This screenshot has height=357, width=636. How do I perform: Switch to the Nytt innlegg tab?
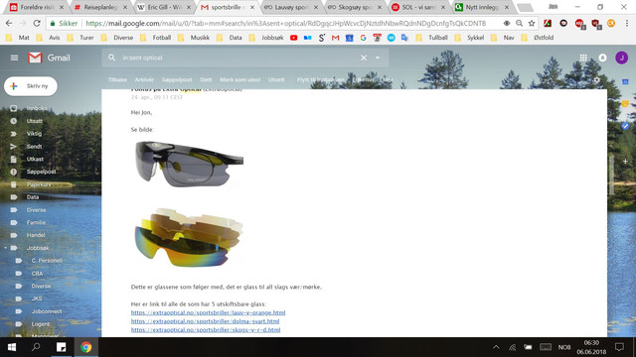[x=482, y=7]
